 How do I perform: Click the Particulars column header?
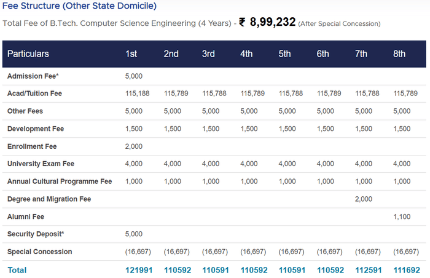28,54
